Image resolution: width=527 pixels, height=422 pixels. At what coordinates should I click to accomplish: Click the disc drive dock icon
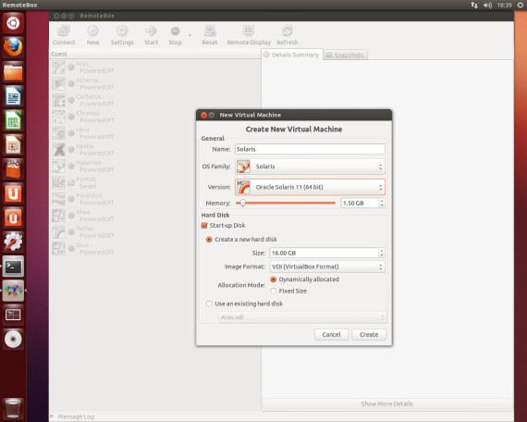13,340
